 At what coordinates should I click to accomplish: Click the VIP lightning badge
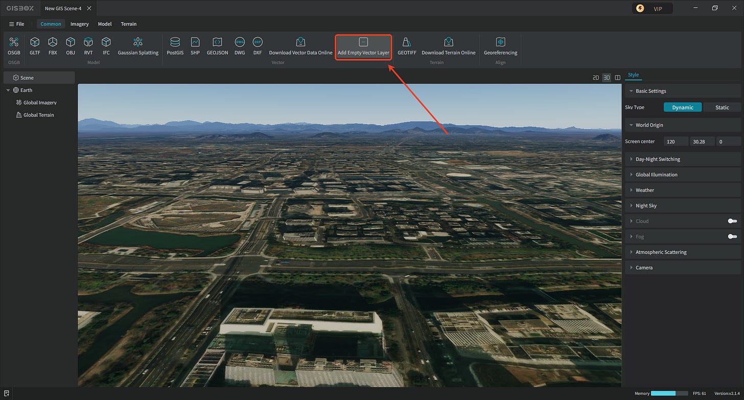pyautogui.click(x=653, y=9)
